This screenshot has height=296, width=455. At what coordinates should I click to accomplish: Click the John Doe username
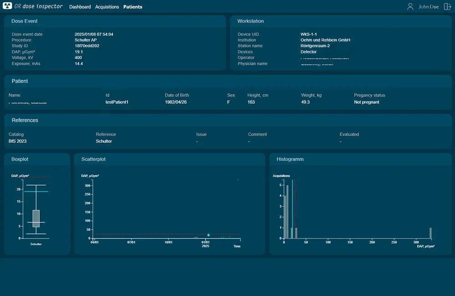coord(429,7)
